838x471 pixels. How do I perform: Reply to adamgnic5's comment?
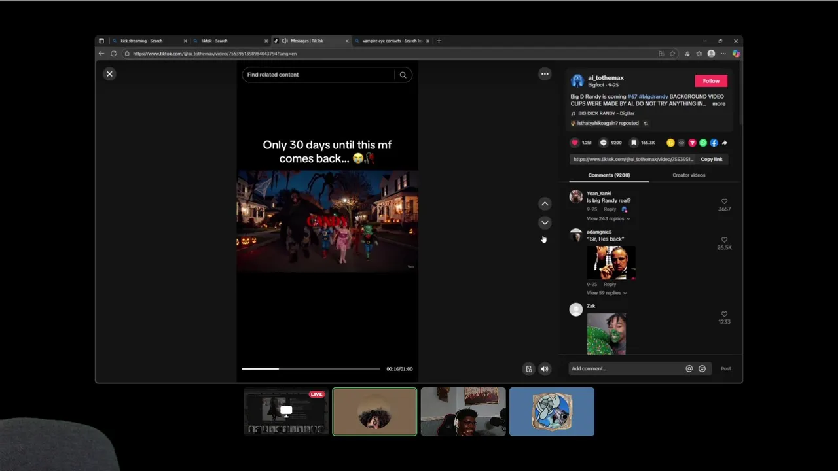tap(610, 285)
